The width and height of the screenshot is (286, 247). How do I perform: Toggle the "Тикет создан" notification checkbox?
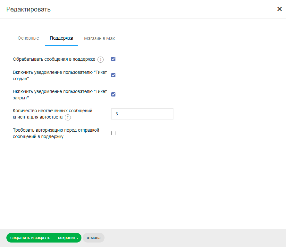click(x=113, y=75)
